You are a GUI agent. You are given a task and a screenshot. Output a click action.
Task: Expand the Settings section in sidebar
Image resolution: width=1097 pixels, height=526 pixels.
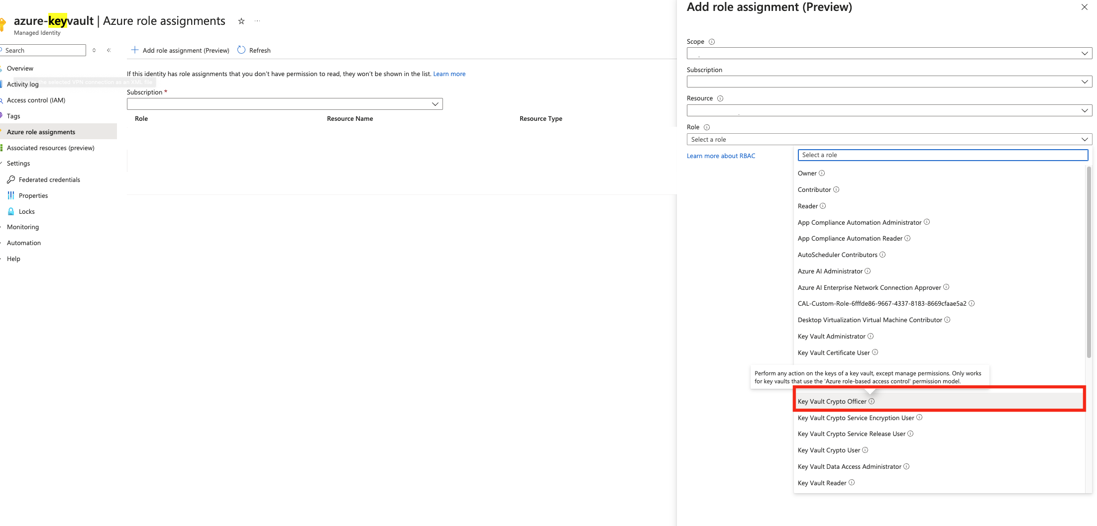18,164
